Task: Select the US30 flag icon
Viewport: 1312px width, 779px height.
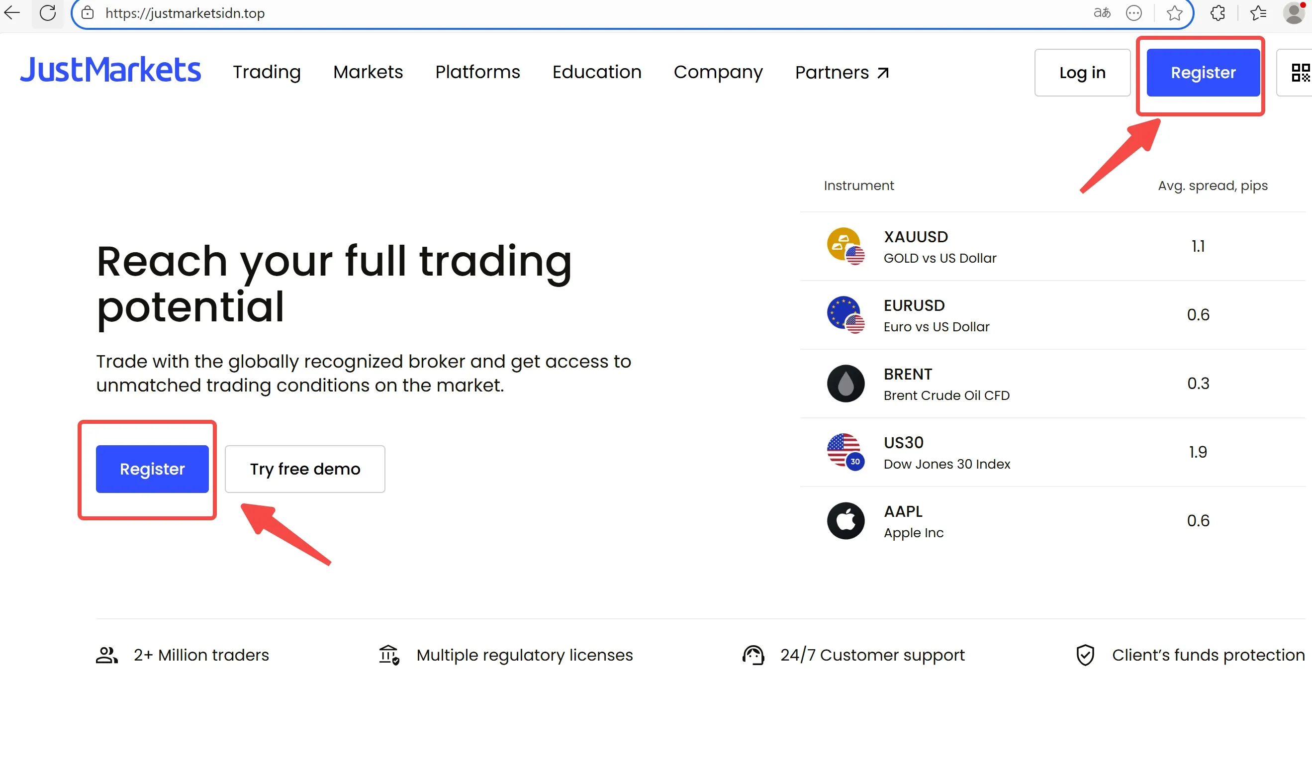Action: point(845,452)
